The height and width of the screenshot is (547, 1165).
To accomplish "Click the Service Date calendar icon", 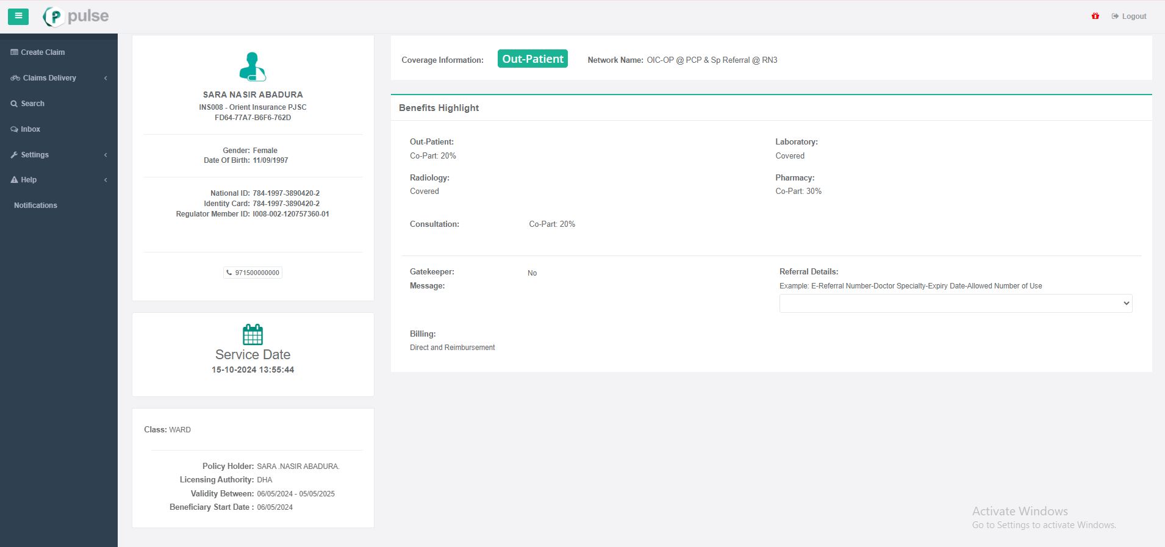I will click(253, 334).
